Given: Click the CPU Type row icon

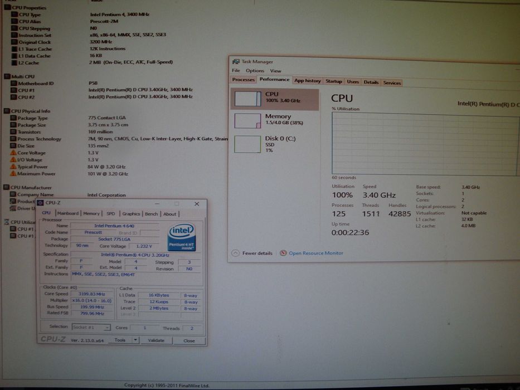Looking at the screenshot, I should click(x=14, y=14).
